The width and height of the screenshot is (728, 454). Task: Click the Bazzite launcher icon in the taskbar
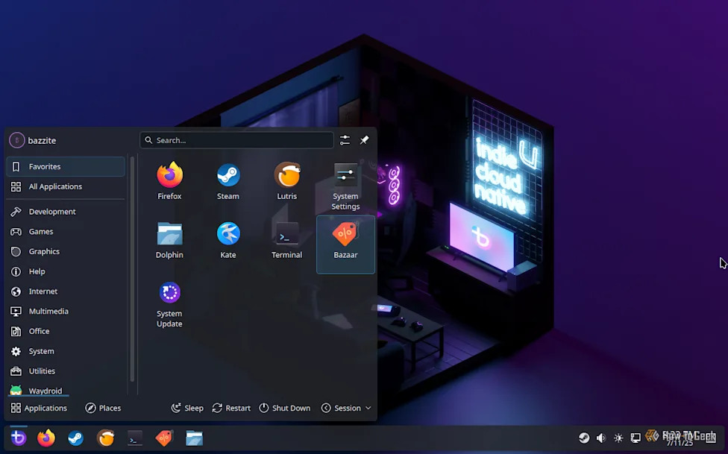(19, 438)
